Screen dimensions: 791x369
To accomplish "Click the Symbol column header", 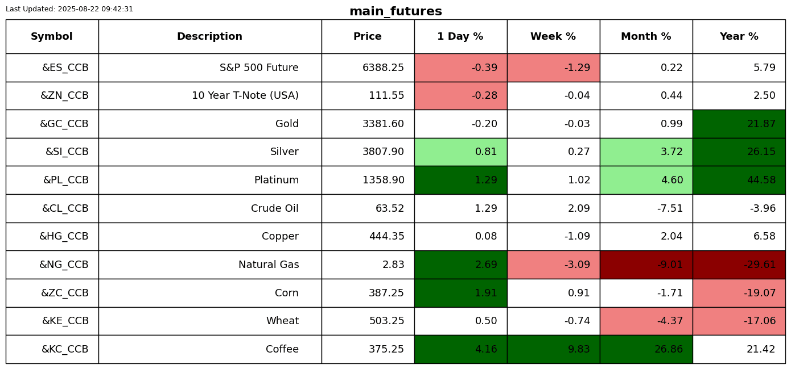I will pos(52,36).
